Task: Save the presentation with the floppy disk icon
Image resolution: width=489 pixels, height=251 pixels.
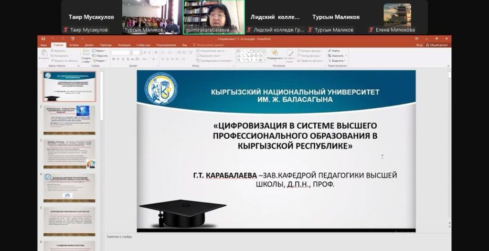Action: pyautogui.click(x=43, y=39)
